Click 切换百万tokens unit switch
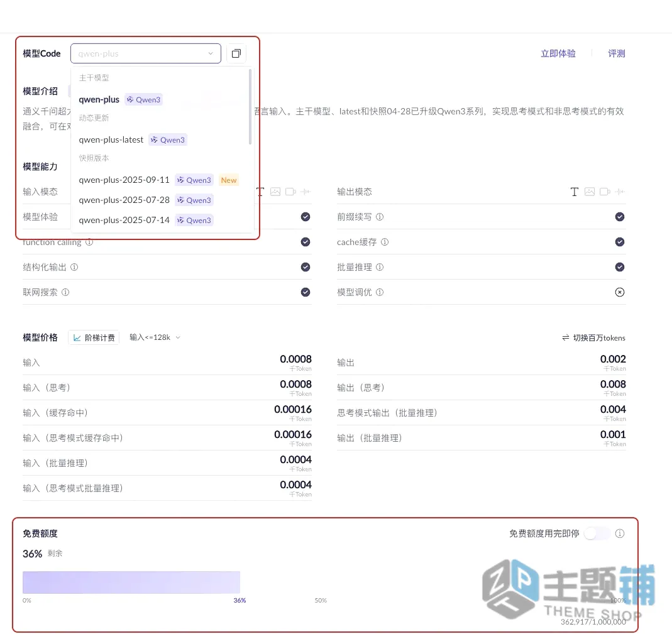The width and height of the screenshot is (672, 639). coord(593,338)
